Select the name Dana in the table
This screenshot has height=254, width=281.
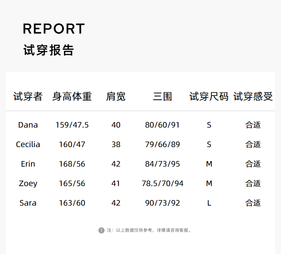coord(28,125)
